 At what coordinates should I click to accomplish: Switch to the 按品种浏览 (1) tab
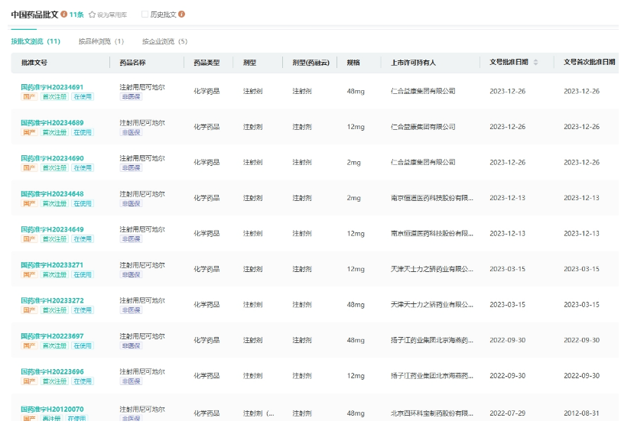[101, 41]
